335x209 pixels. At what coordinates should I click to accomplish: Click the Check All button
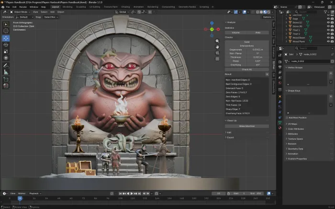(247, 70)
